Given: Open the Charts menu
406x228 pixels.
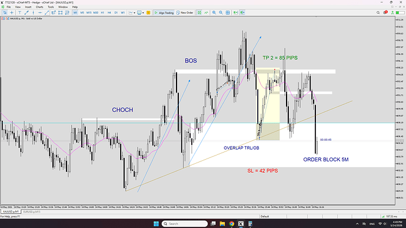Looking at the screenshot, I should coord(39,7).
